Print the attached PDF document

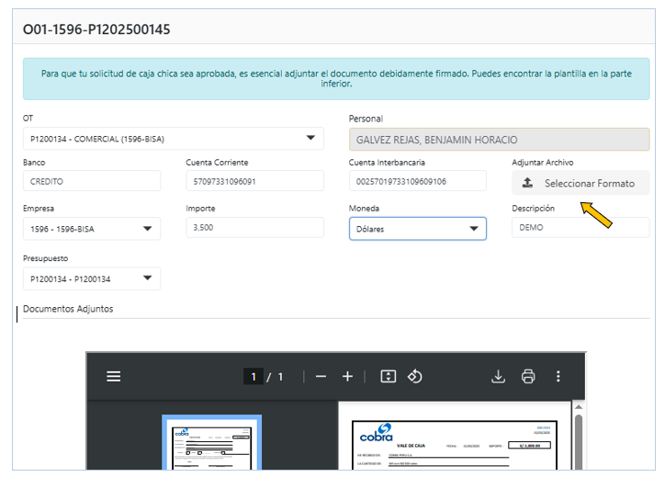tap(528, 377)
